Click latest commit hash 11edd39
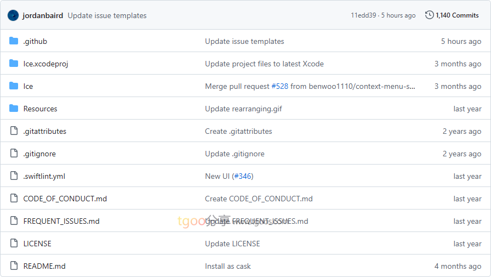This screenshot has width=491, height=277. 363,15
